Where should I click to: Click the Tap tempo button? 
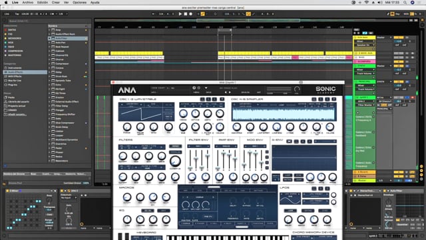coord(17,14)
